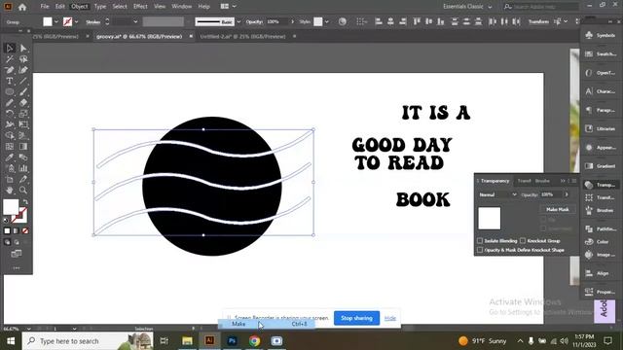Swap fill and stroke colors
This screenshot has width=623, height=350.
pyautogui.click(x=25, y=202)
